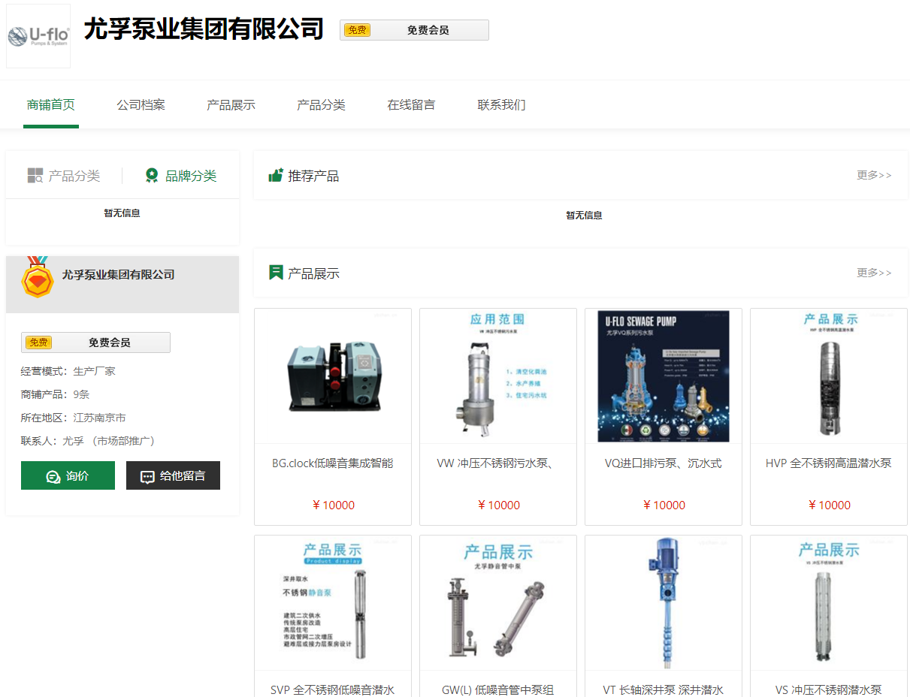Click 更多>> in 产品展示 section
This screenshot has width=910, height=697.
pyautogui.click(x=874, y=273)
